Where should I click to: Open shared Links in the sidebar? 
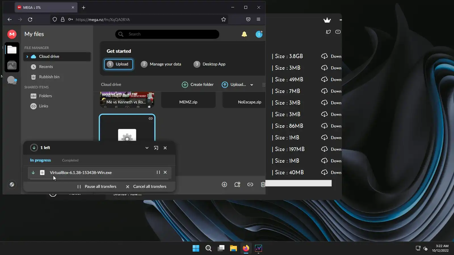(x=57, y=106)
